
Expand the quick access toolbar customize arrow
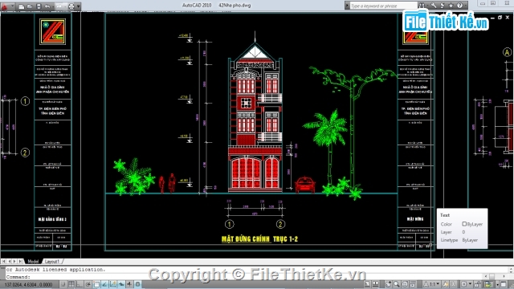click(x=79, y=6)
